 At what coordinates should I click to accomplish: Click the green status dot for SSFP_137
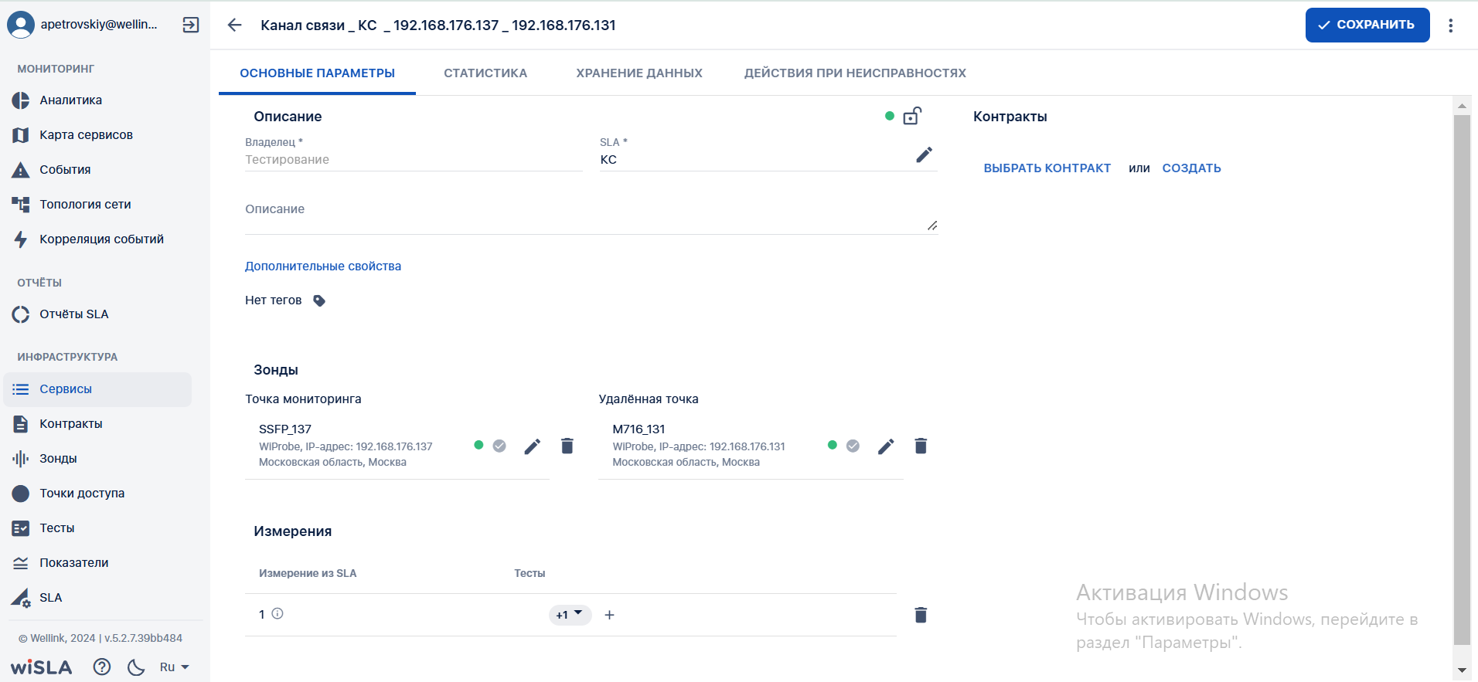click(x=478, y=445)
